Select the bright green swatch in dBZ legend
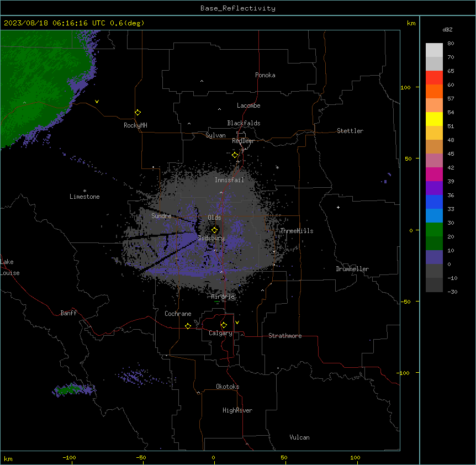This screenshot has width=476, height=465. 434,230
